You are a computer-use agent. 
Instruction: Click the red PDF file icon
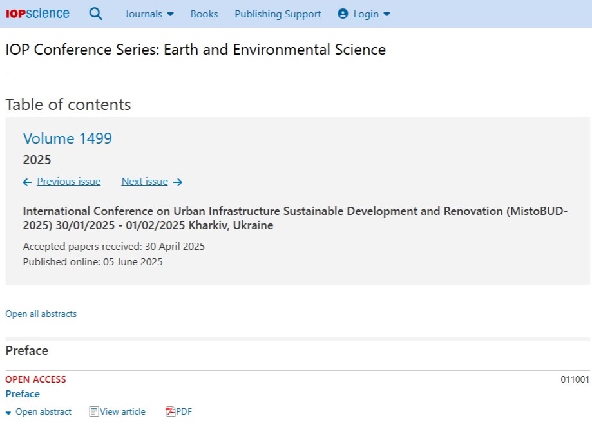170,411
